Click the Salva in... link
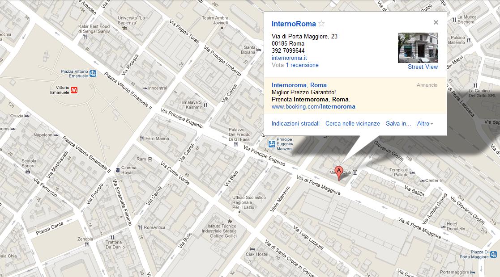Viewport: 500px width, 277px height. (x=398, y=124)
